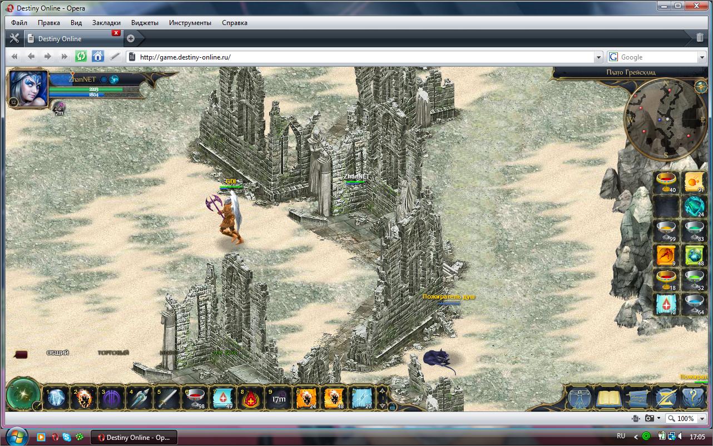Use the green globe scroll with count 48
Screen dimensions: 713x446
tap(694, 256)
